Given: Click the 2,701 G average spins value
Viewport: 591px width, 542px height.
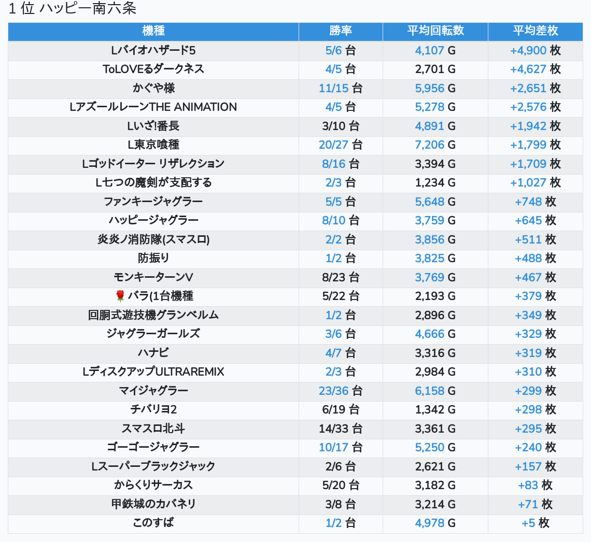Looking at the screenshot, I should (x=435, y=69).
